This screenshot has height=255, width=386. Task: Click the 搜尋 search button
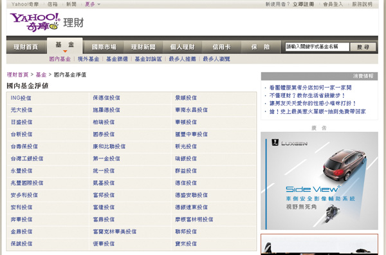(363, 47)
